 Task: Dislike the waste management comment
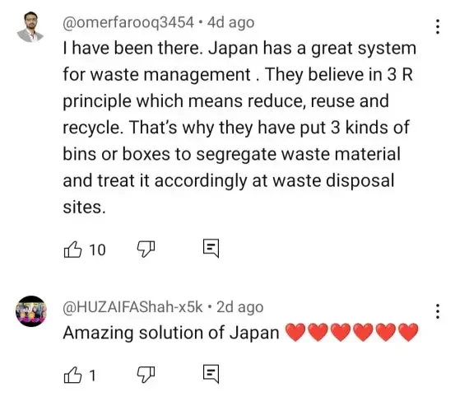(146, 249)
